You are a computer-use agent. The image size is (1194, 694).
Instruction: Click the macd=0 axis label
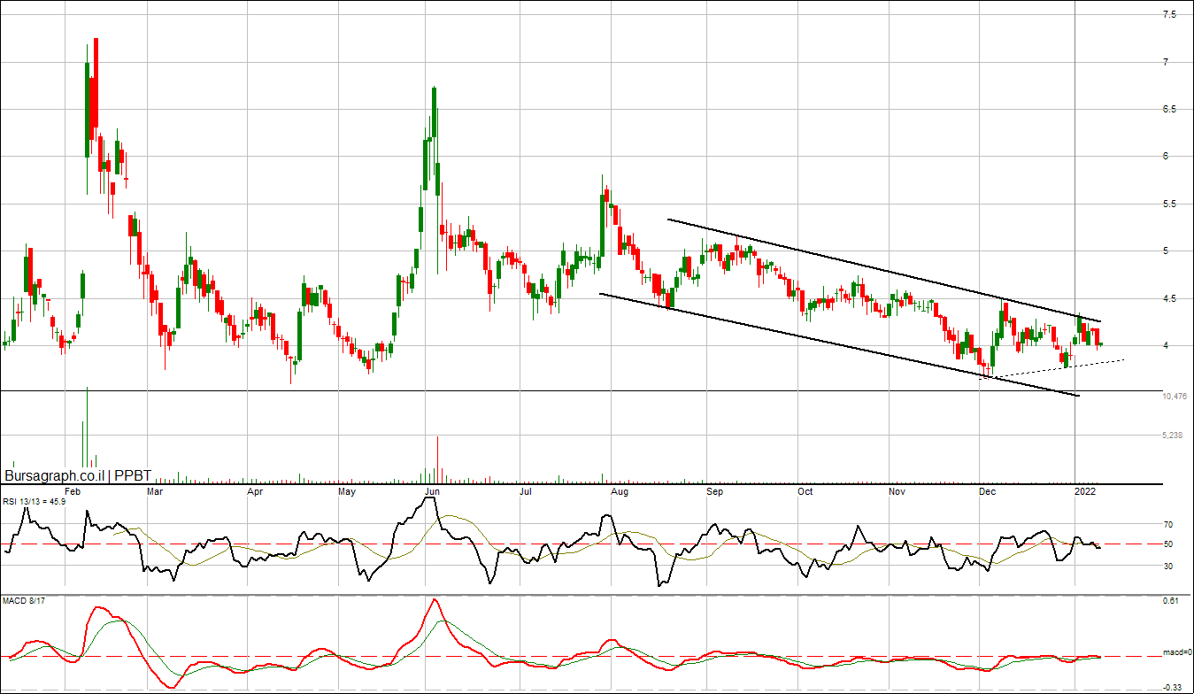pyautogui.click(x=1176, y=653)
